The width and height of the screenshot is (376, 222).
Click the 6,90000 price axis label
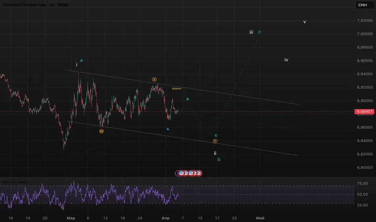pos(365,101)
